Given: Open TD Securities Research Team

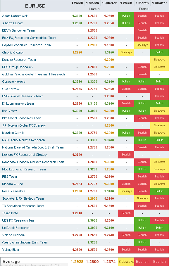Looking at the screenshot, I should coord(23,205).
